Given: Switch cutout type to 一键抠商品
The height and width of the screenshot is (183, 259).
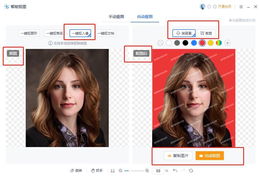Looking at the screenshot, I should coord(55,33).
